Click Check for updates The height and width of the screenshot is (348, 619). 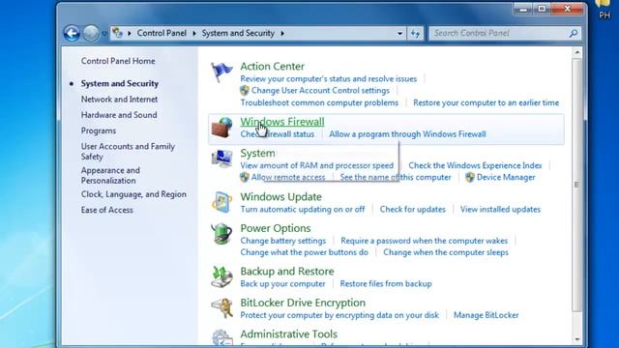point(413,210)
